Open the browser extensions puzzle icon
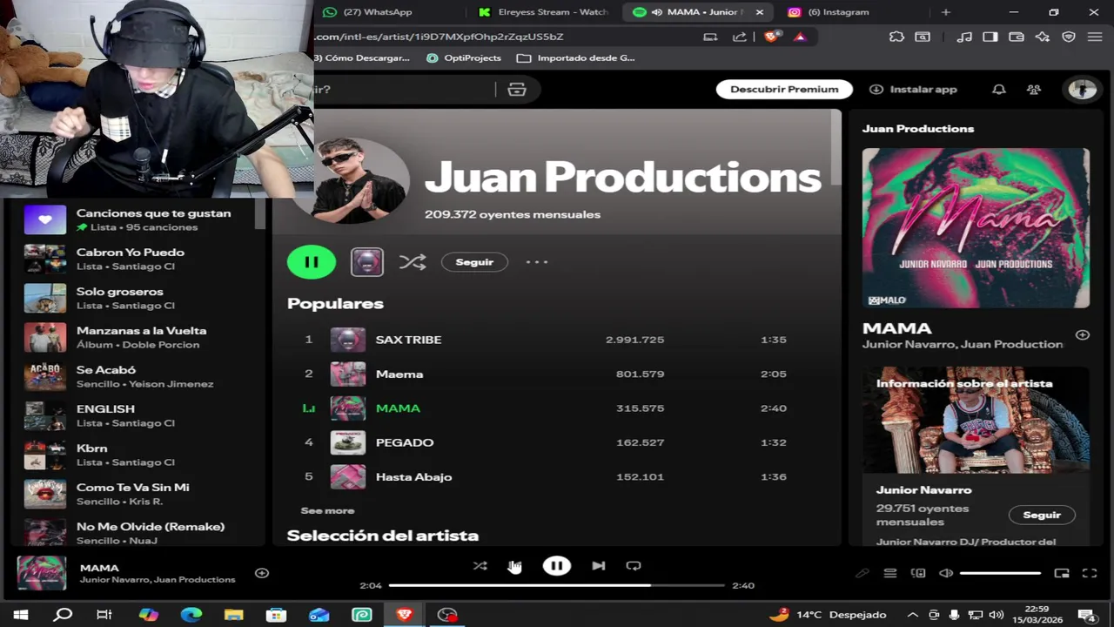Image resolution: width=1114 pixels, height=627 pixels. coord(896,37)
